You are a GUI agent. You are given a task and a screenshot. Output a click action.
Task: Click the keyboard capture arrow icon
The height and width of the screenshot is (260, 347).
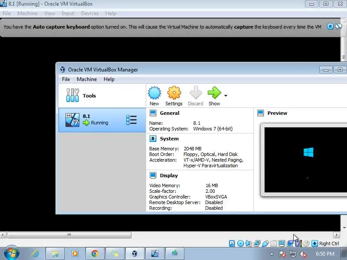click(x=314, y=244)
